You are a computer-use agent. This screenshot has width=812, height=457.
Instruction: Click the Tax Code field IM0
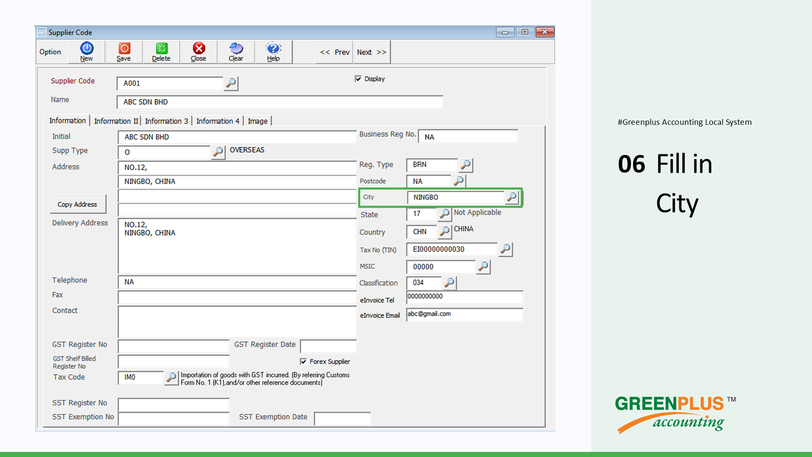click(141, 377)
